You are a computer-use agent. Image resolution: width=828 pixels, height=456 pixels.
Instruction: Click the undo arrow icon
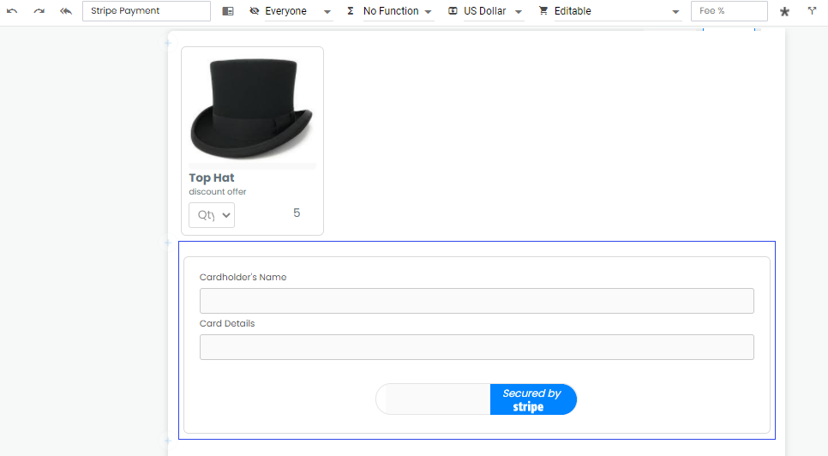[12, 10]
